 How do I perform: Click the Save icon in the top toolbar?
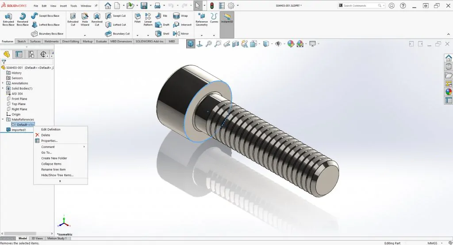pyautogui.click(x=144, y=5)
